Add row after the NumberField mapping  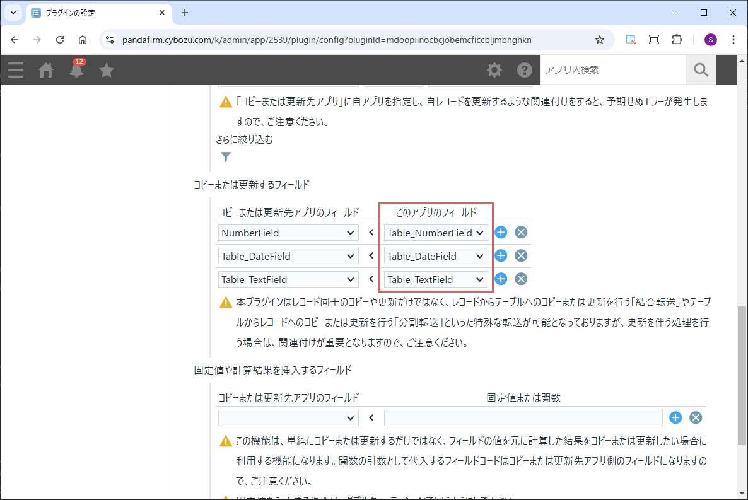coord(501,233)
